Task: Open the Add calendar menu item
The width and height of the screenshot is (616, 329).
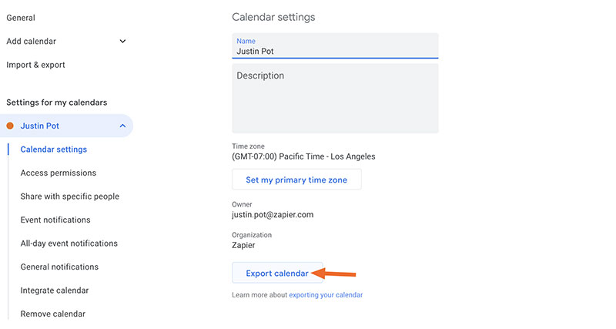Action: [32, 42]
